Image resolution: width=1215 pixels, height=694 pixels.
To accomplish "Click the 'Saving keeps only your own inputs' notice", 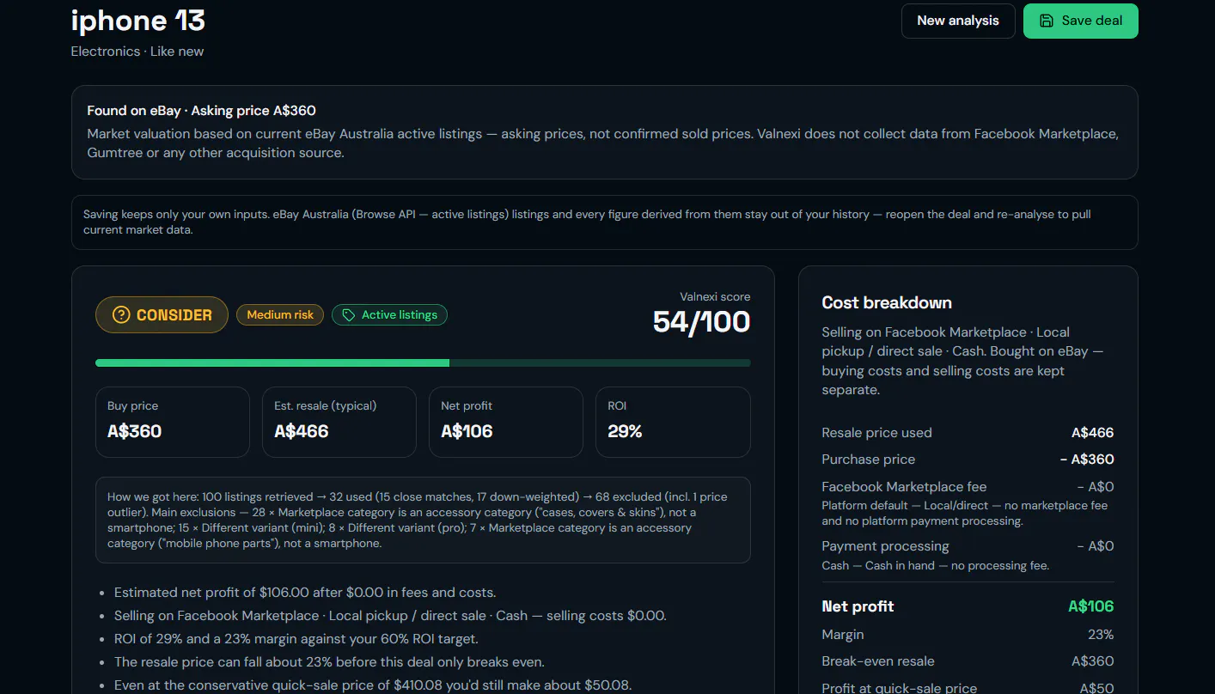I will point(604,222).
